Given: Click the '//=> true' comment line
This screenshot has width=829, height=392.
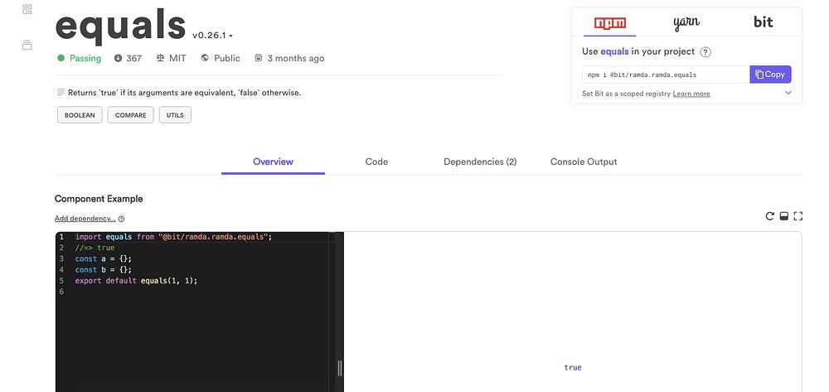Looking at the screenshot, I should [95, 248].
